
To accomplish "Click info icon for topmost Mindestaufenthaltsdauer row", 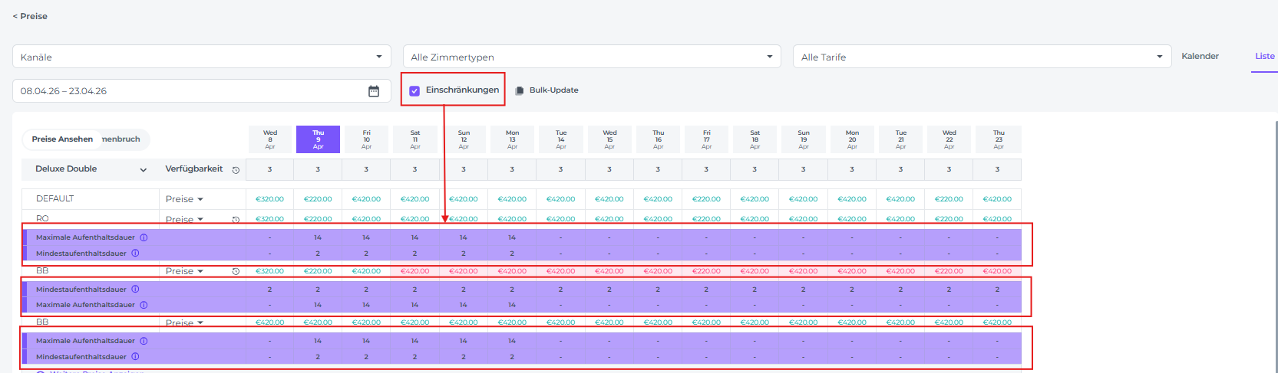I will (x=135, y=254).
